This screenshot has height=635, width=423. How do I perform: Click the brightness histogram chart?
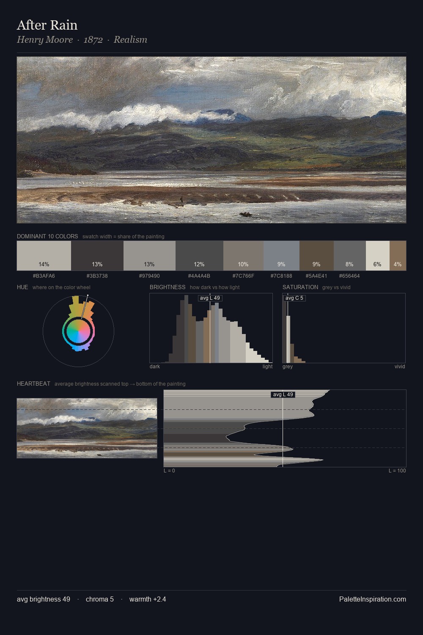coord(211,328)
